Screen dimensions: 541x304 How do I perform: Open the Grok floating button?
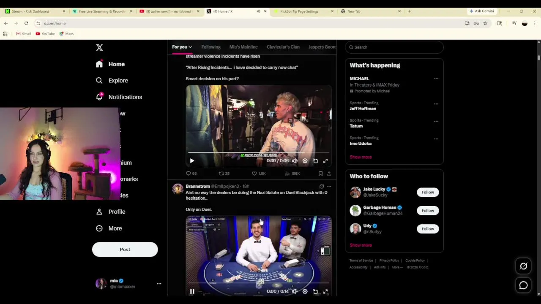(x=524, y=266)
